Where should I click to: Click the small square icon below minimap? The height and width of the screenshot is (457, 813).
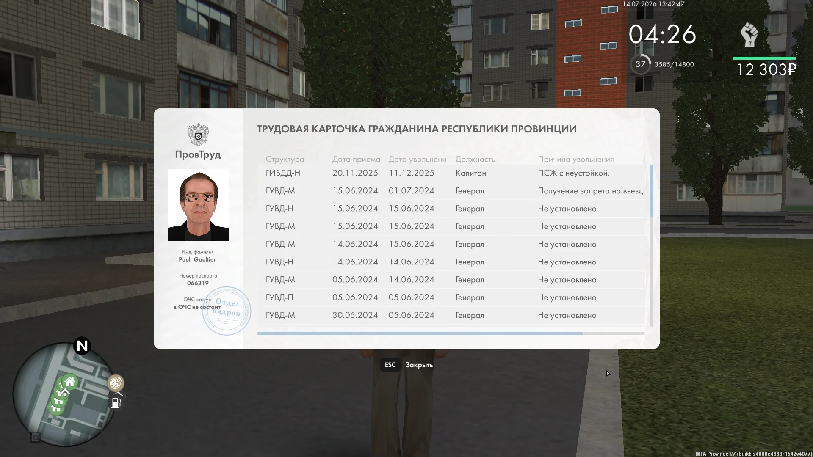[x=36, y=438]
